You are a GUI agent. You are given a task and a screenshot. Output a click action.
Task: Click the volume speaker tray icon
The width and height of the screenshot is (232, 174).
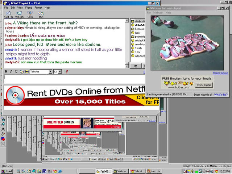point(193,171)
